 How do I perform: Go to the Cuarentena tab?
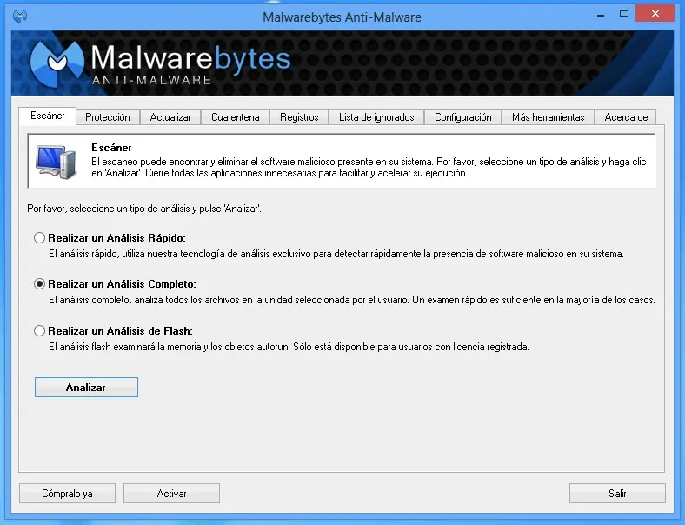point(235,117)
